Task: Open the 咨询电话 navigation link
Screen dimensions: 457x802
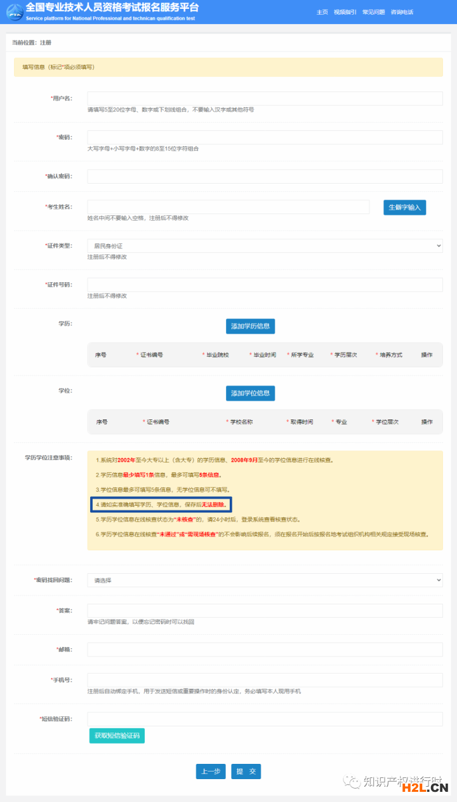Action: coord(402,12)
